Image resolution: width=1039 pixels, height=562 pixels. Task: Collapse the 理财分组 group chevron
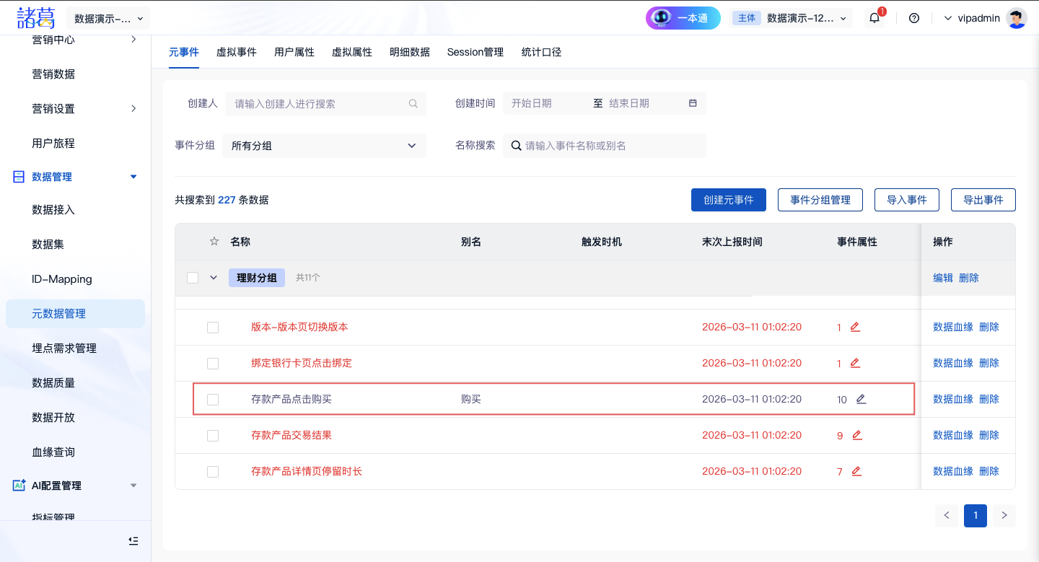[214, 278]
